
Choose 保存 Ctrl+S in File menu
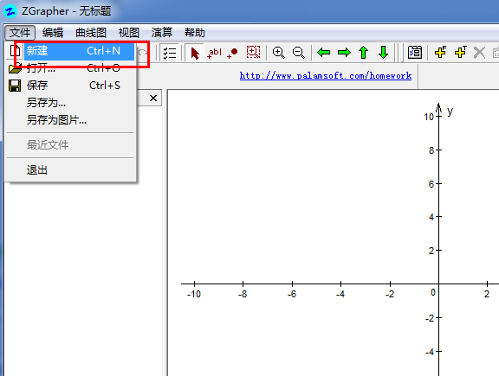(71, 85)
